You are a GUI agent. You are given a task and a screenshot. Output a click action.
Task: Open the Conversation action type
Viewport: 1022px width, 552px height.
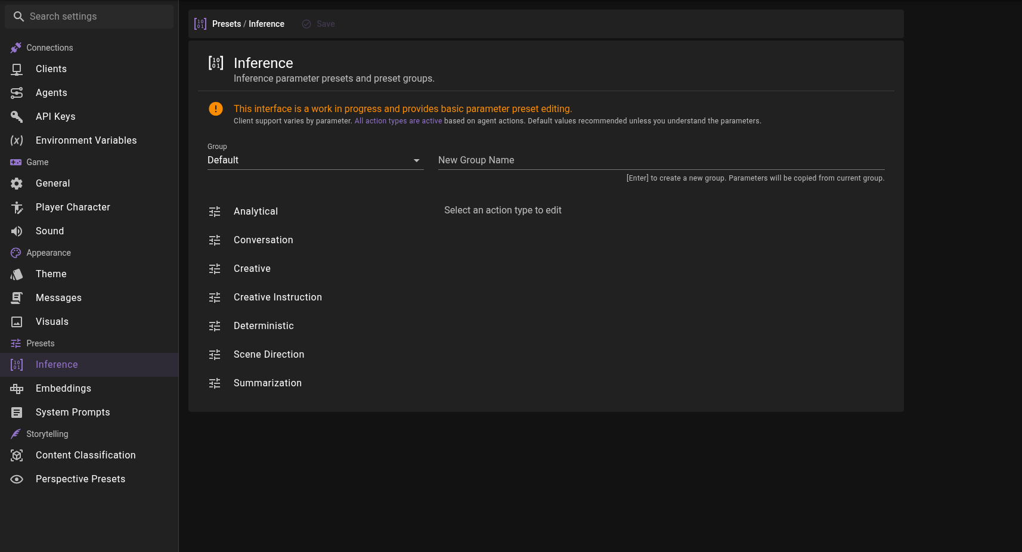pos(315,240)
